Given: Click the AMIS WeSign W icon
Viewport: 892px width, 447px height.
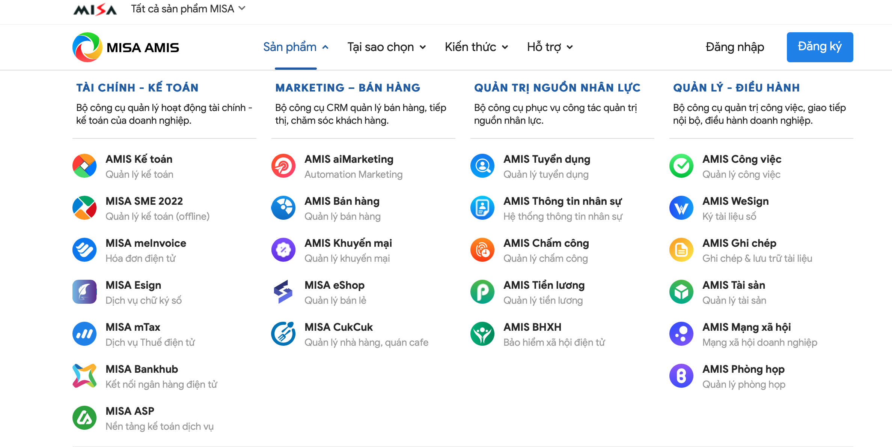Looking at the screenshot, I should pos(681,208).
